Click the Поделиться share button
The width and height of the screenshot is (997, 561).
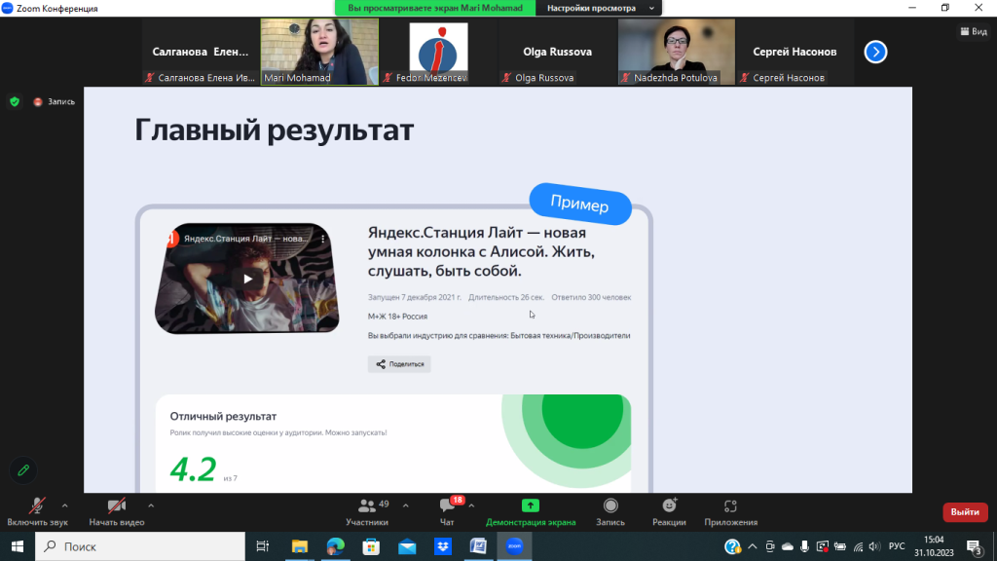click(399, 364)
